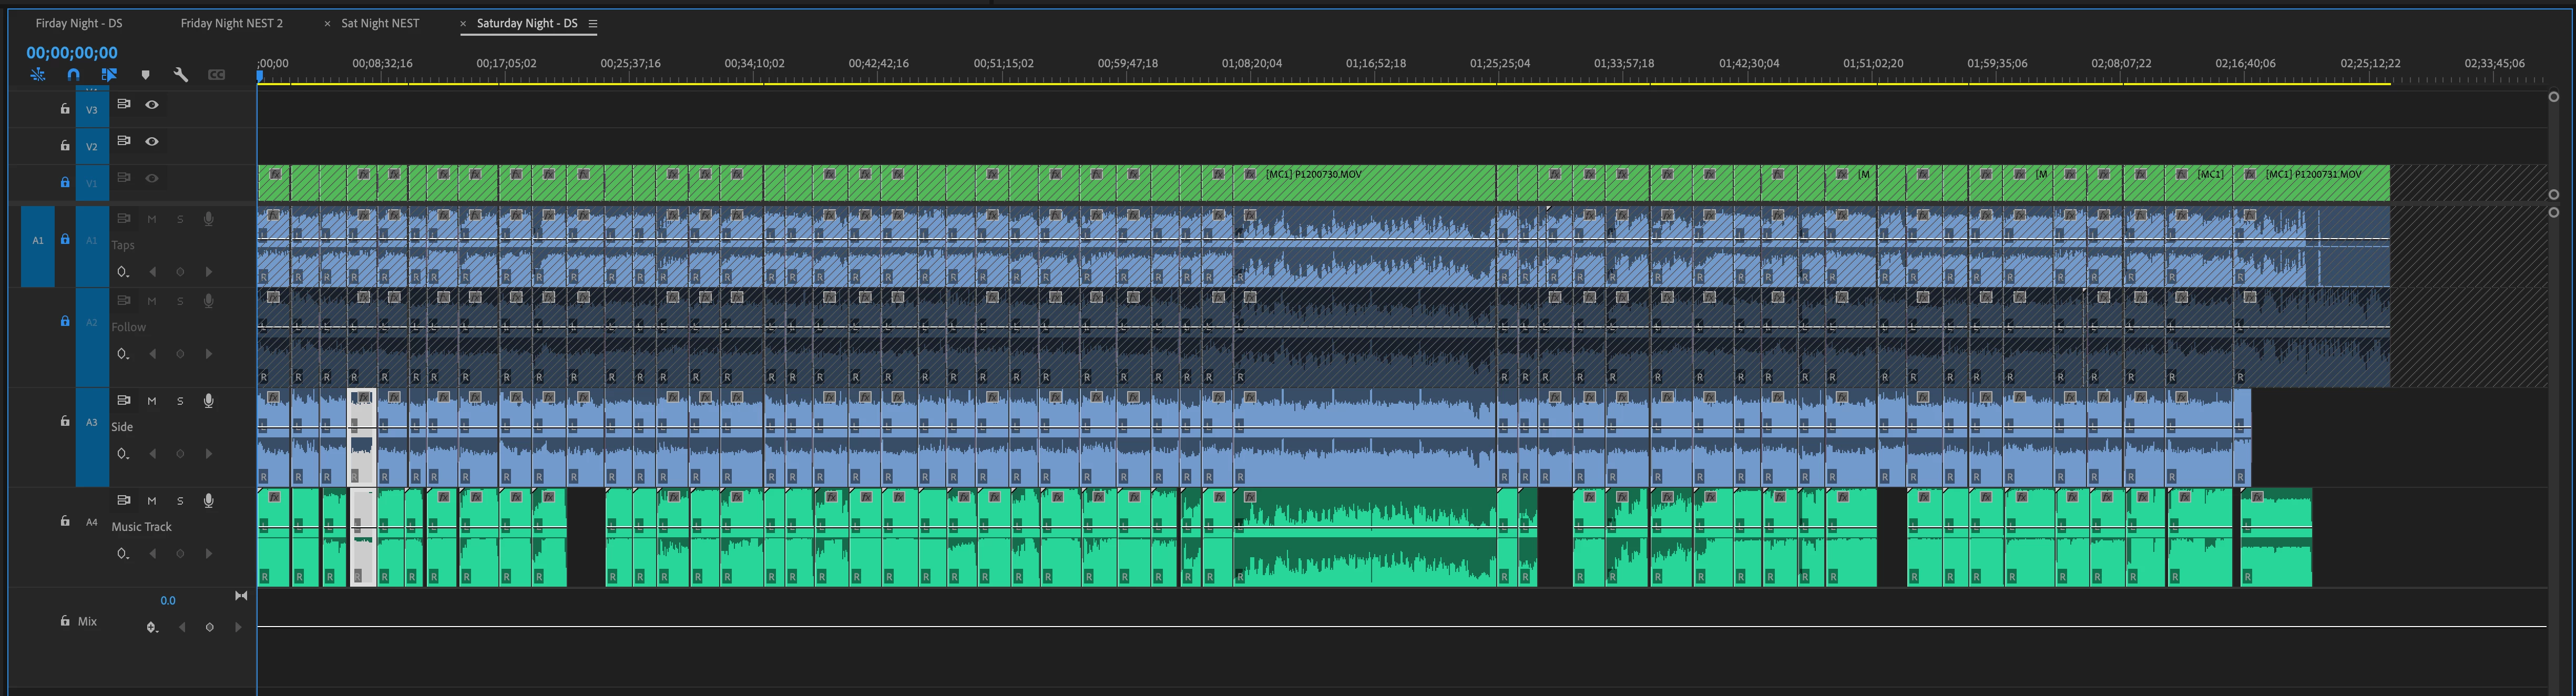The width and height of the screenshot is (2576, 696).
Task: Toggle Snap in timeline magnet icon
Action: click(x=73, y=75)
